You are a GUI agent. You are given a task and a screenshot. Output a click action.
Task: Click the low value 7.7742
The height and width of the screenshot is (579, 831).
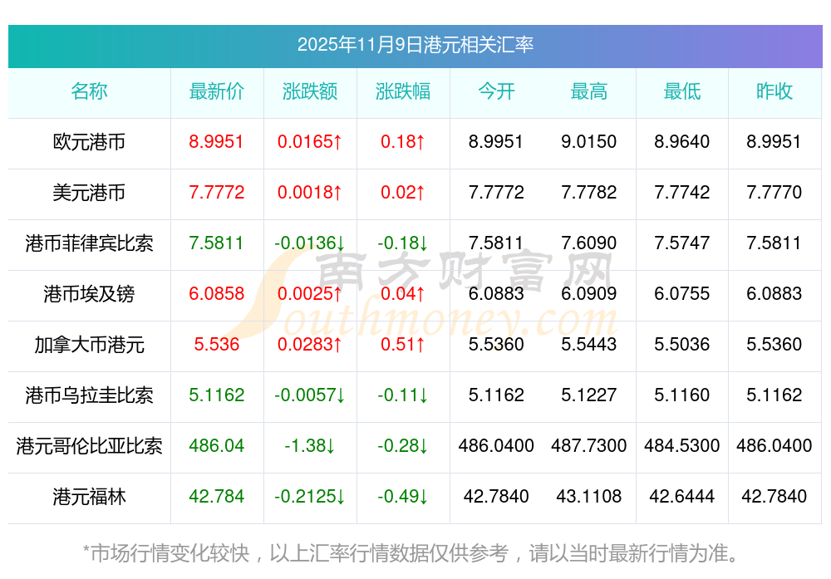pos(681,192)
